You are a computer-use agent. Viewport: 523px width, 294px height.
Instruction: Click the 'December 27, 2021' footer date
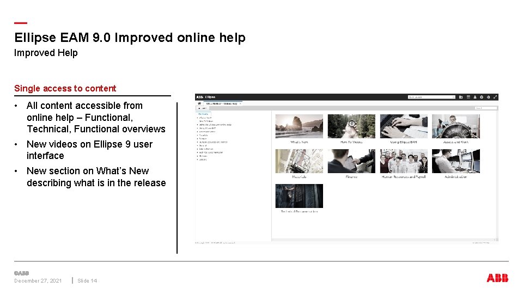[38, 281]
